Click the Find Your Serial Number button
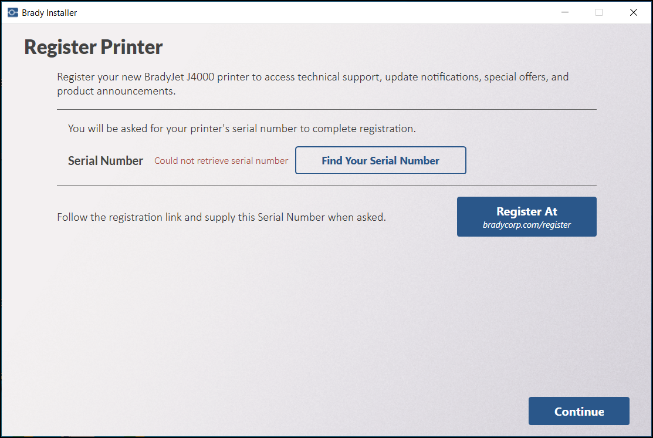Image resolution: width=653 pixels, height=438 pixels. (x=380, y=160)
